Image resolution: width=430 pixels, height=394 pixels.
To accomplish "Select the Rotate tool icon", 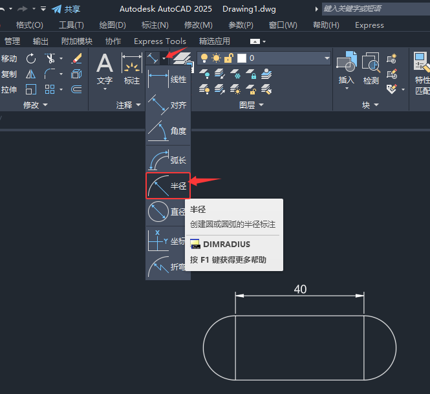I will pyautogui.click(x=31, y=58).
